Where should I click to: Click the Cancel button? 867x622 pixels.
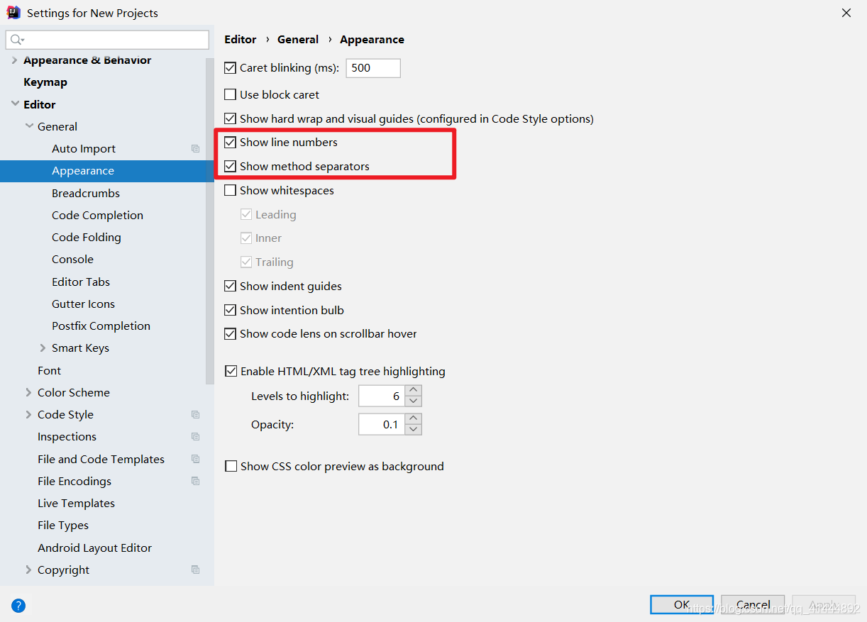[x=753, y=604]
